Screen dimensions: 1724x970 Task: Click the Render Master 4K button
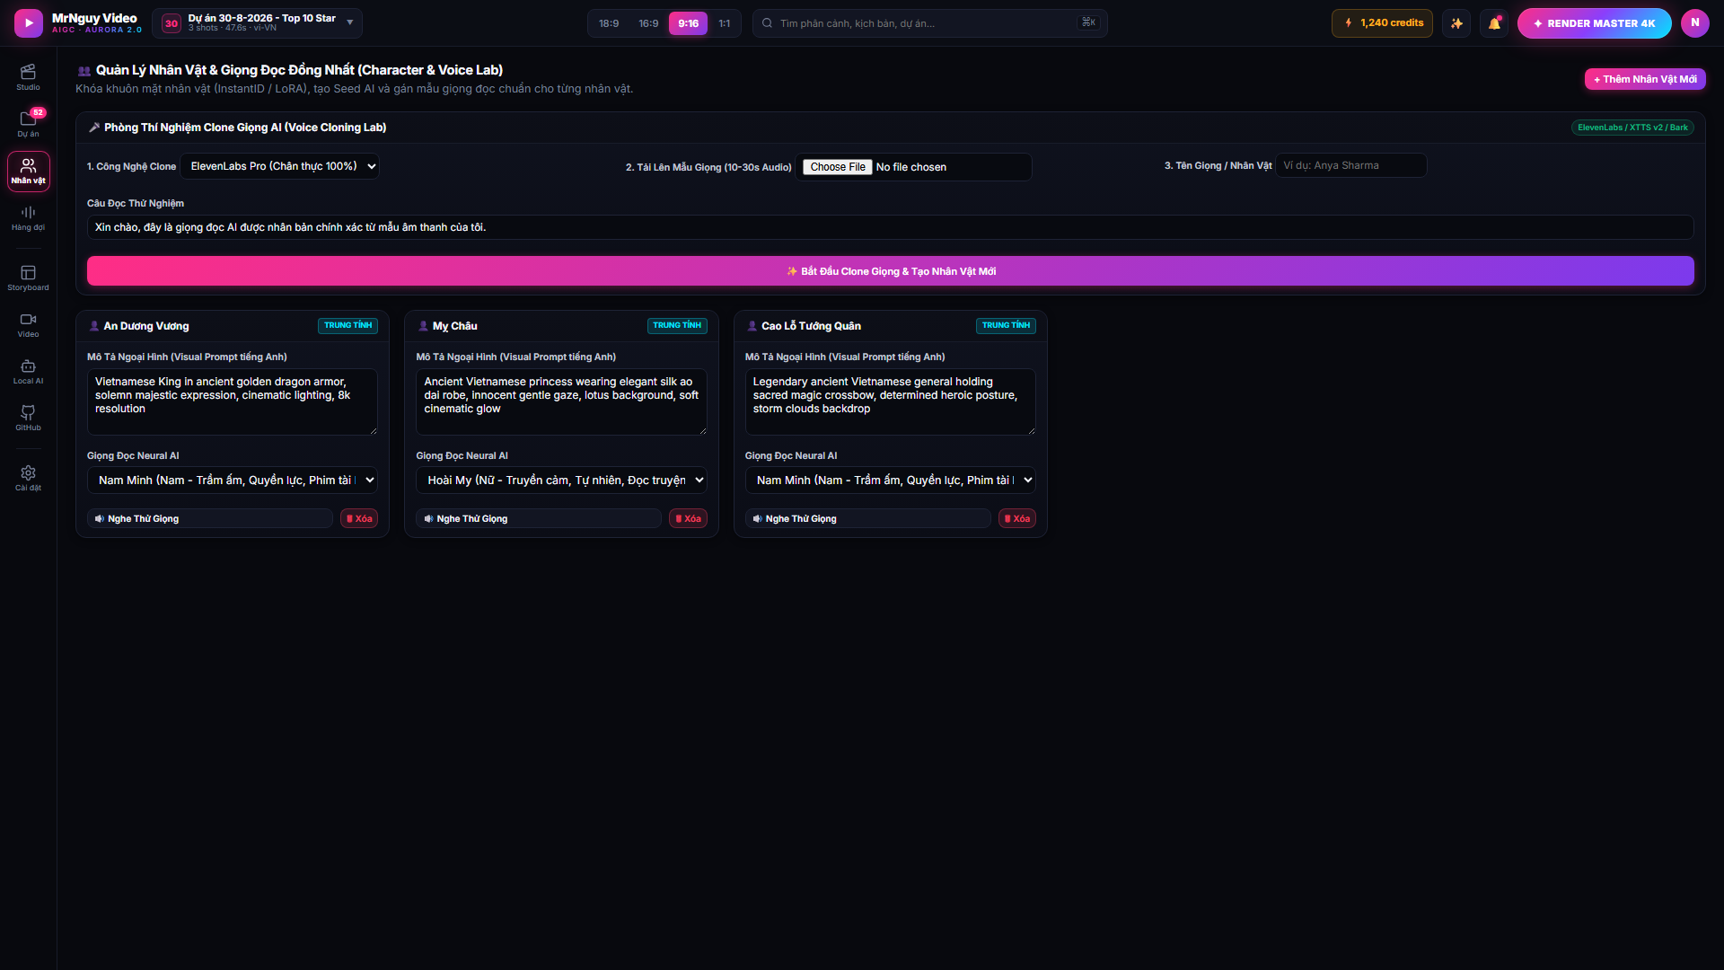point(1594,23)
